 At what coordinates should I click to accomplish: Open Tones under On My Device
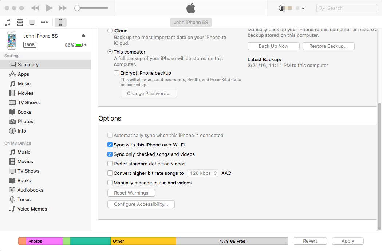[x=46, y=200]
